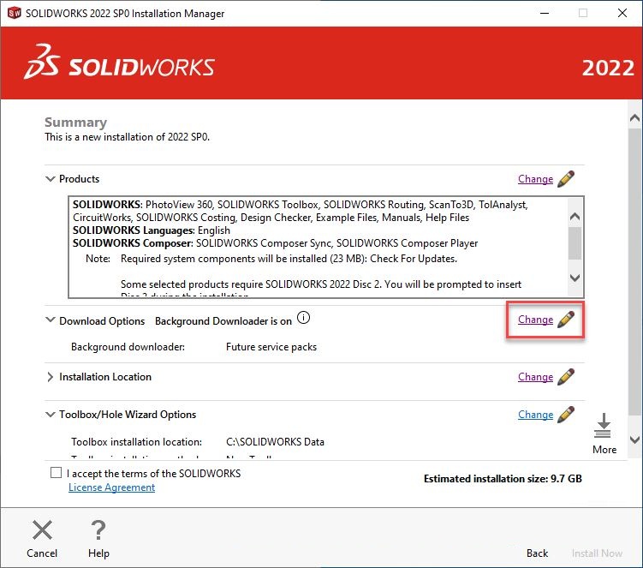The width and height of the screenshot is (643, 568).
Task: Close the Installation Manager window
Action: pos(622,13)
